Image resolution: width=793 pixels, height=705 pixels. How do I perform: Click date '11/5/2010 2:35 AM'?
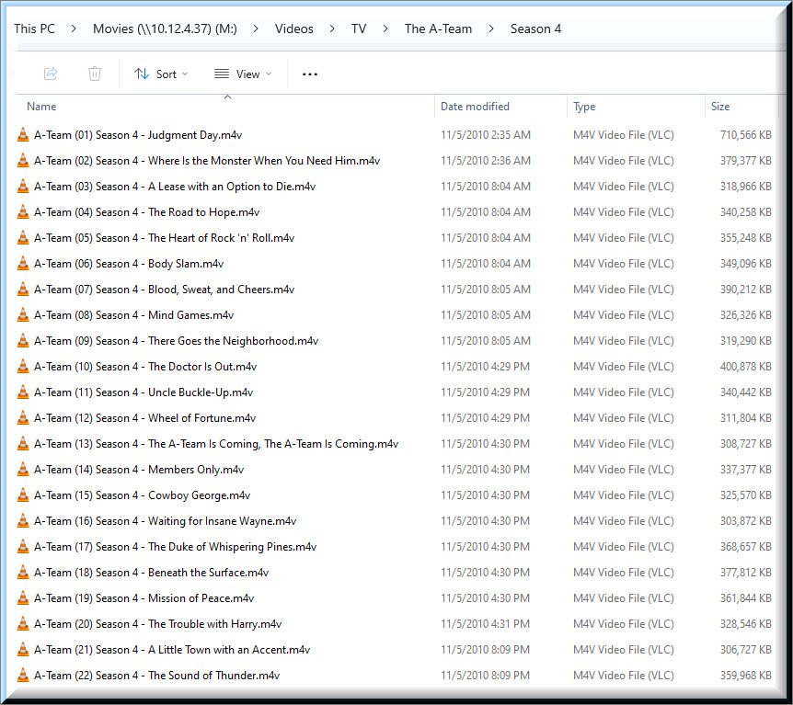pyautogui.click(x=486, y=135)
